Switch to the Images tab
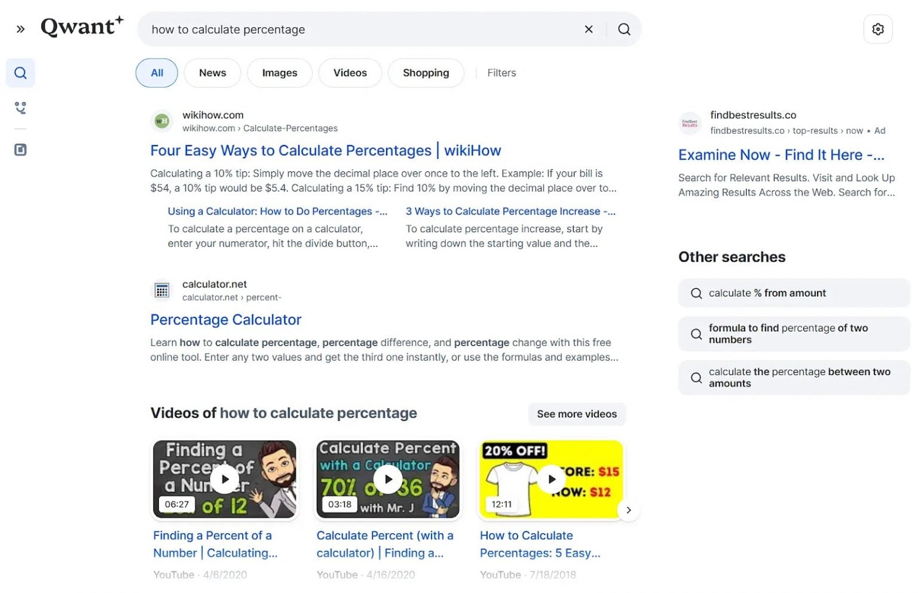 [279, 72]
